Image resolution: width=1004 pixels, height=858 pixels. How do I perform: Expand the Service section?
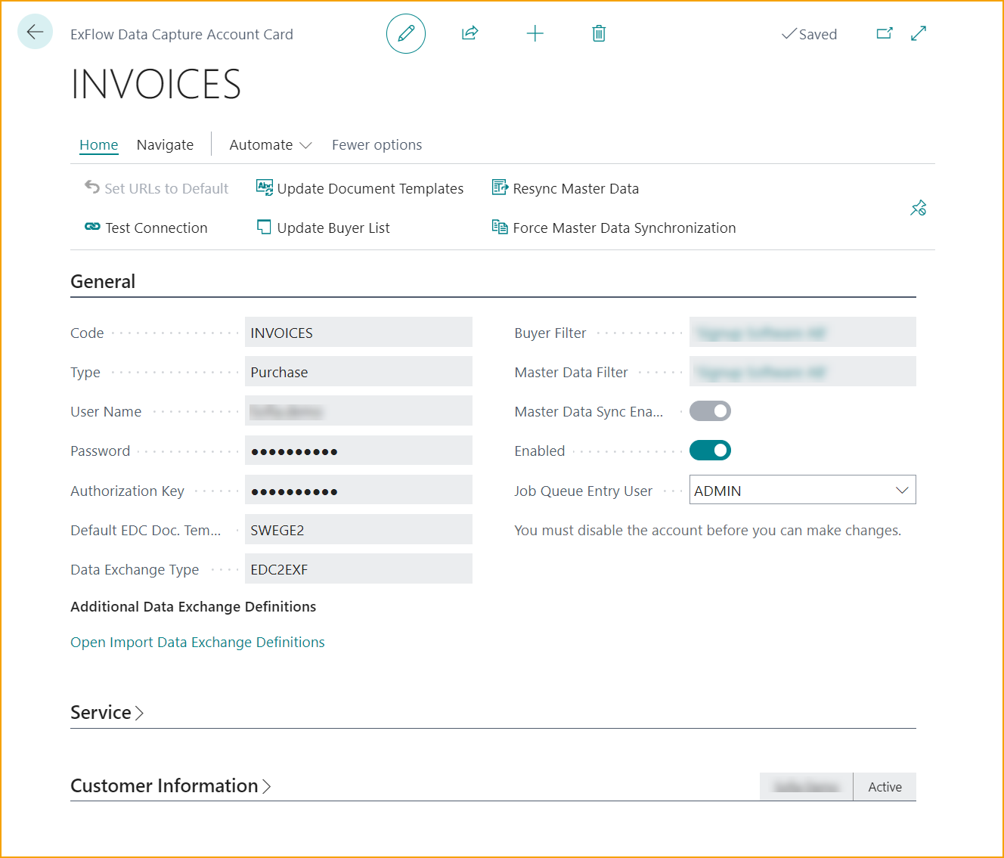[107, 712]
